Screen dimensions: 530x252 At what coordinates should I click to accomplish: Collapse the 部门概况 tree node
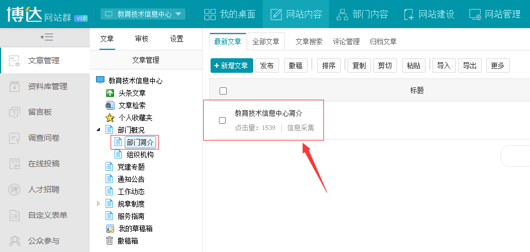[99, 130]
